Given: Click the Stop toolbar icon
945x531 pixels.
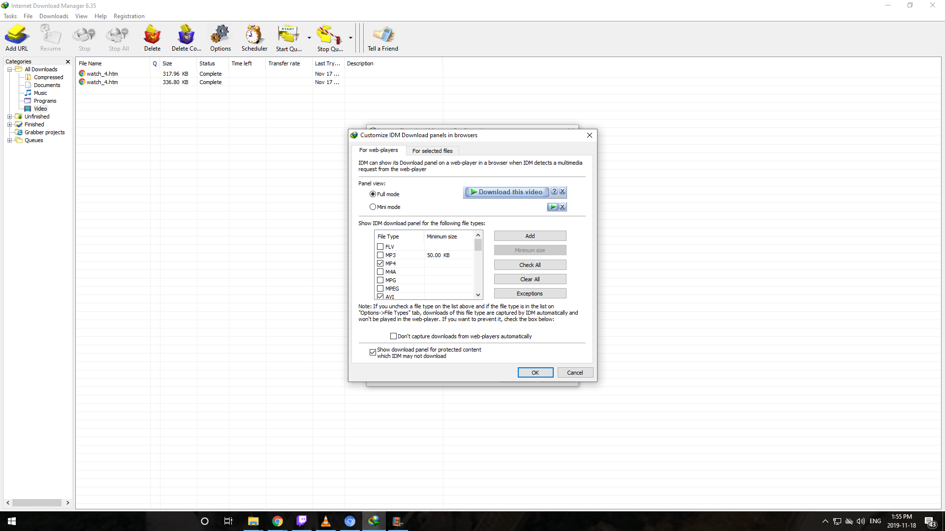Looking at the screenshot, I should coord(85,38).
